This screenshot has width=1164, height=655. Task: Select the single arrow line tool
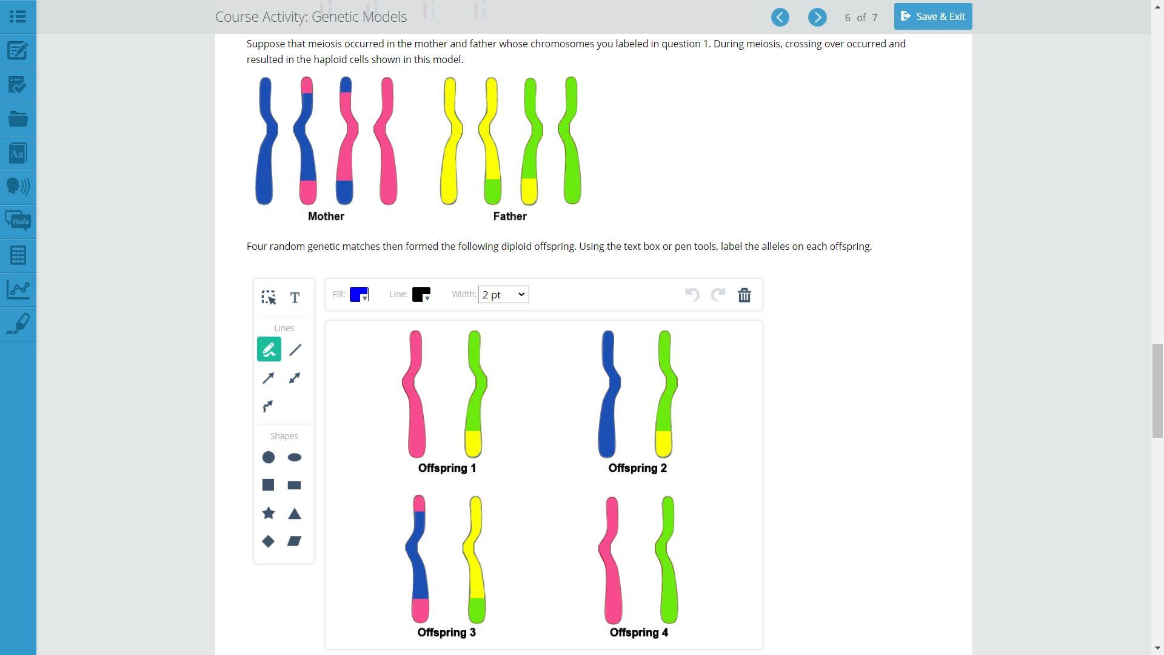pyautogui.click(x=269, y=378)
